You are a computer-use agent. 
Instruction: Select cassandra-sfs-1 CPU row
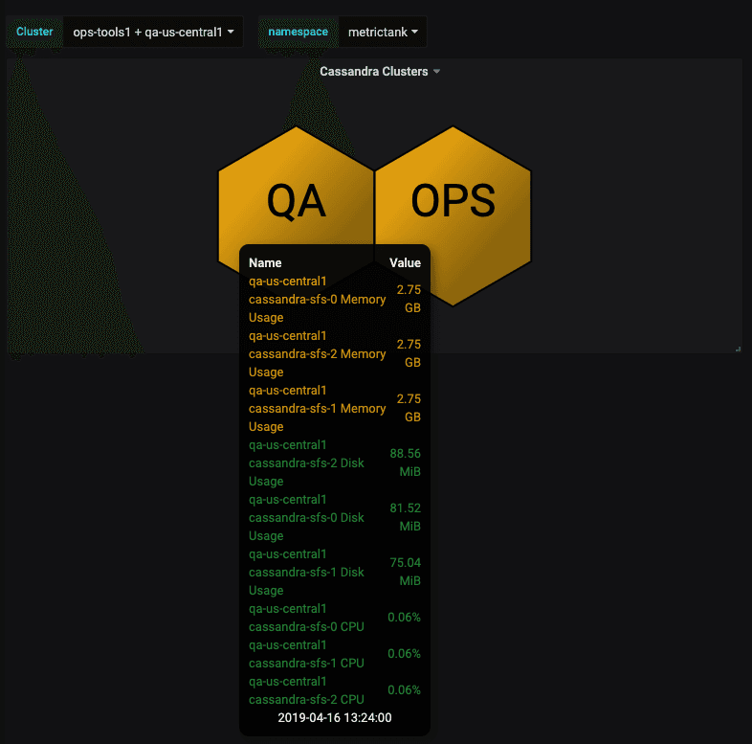[x=335, y=654]
